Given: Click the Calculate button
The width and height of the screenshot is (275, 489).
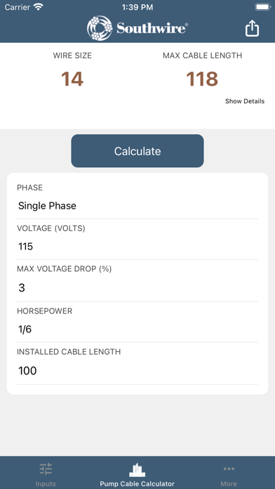Looking at the screenshot, I should coord(137,151).
